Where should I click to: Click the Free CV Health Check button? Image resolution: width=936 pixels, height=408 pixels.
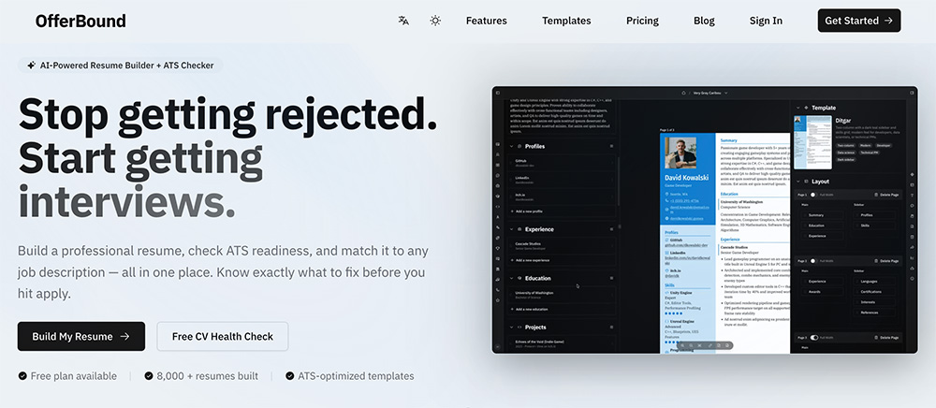223,337
